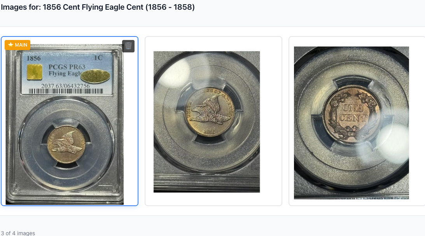Click the 1856 date on obverse close-up
Viewport: 425px width, 236px height.
[x=209, y=132]
